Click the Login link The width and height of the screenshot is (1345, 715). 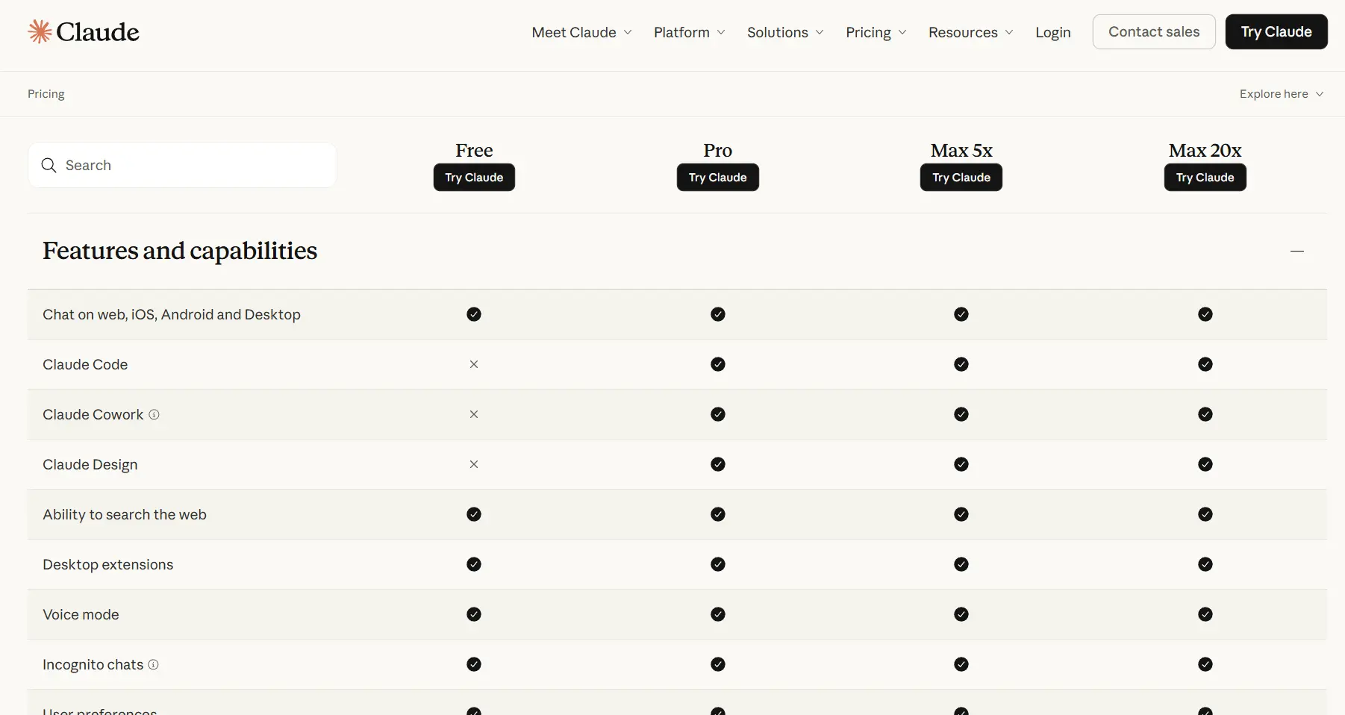[1053, 32]
